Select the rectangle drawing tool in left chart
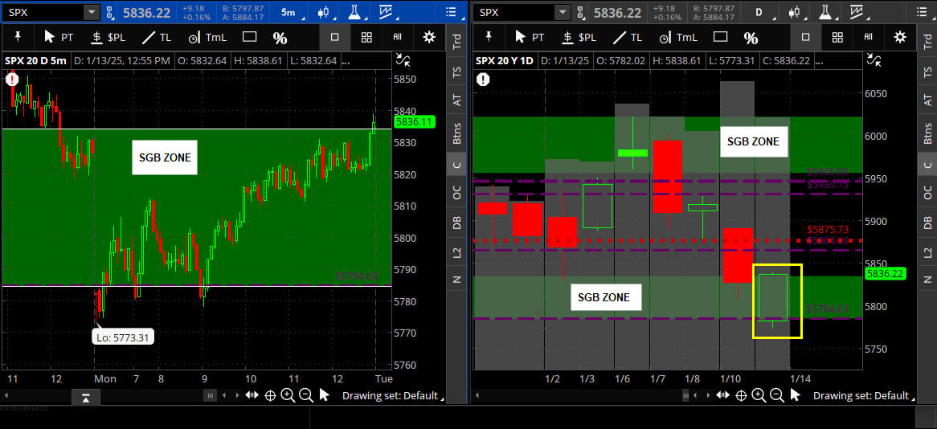This screenshot has height=429, width=937. (x=249, y=38)
